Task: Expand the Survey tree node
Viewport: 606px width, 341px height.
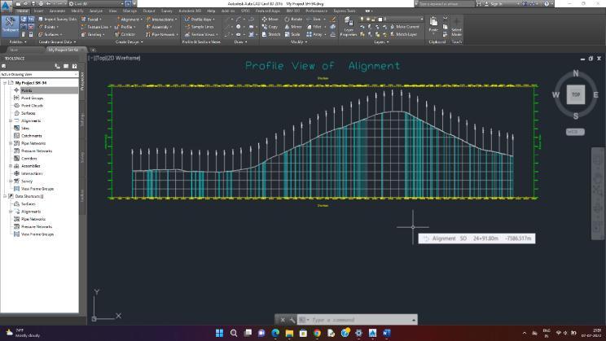Action: pos(11,181)
